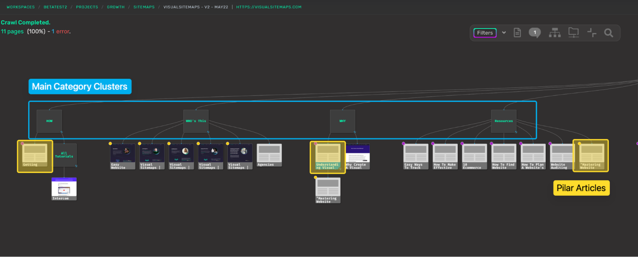Click the screenshots folder icon in toolbar
Viewport: 638px width, 257px height.
[x=573, y=32]
